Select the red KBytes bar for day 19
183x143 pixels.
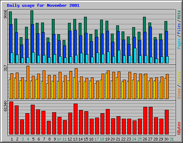click(108, 122)
